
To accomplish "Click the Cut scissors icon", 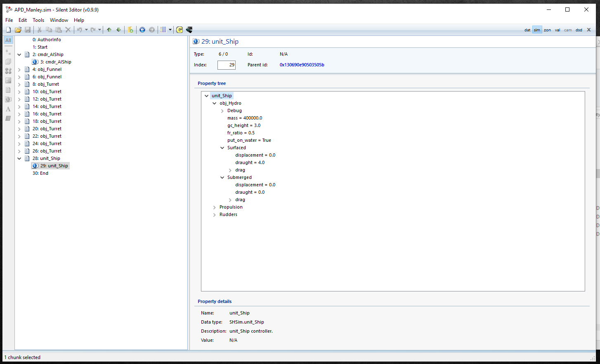I will [x=39, y=30].
